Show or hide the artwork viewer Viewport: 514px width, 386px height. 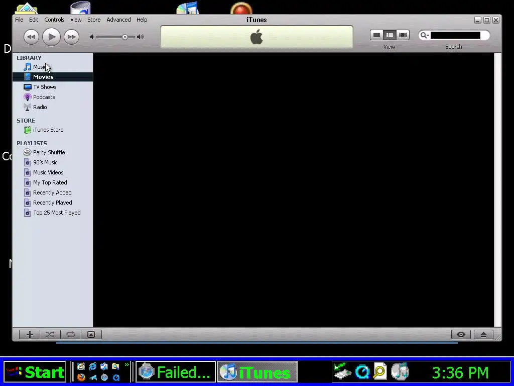(x=91, y=334)
